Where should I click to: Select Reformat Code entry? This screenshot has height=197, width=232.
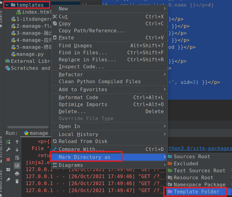109,98
